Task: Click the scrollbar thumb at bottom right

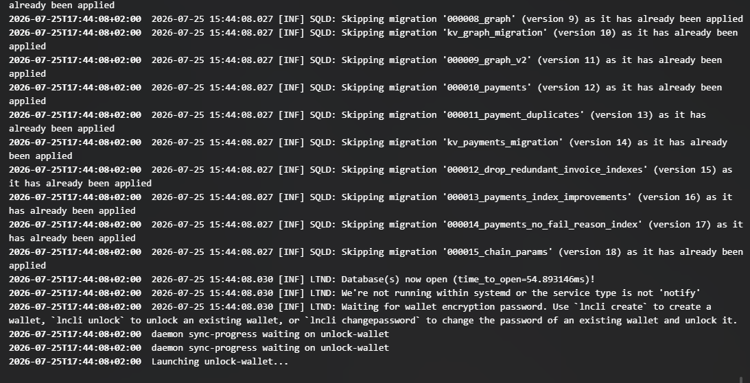Action: coord(742,380)
